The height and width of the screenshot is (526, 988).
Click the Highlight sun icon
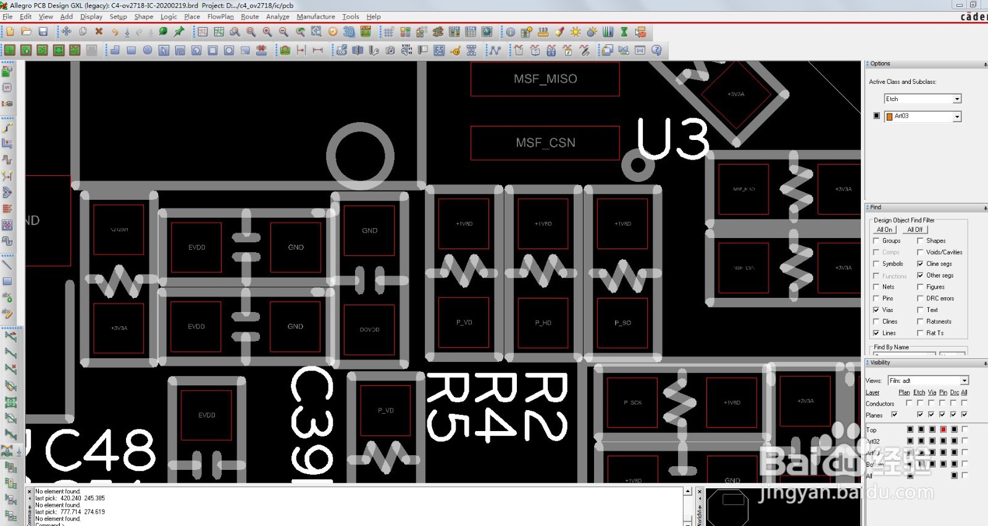click(x=576, y=31)
